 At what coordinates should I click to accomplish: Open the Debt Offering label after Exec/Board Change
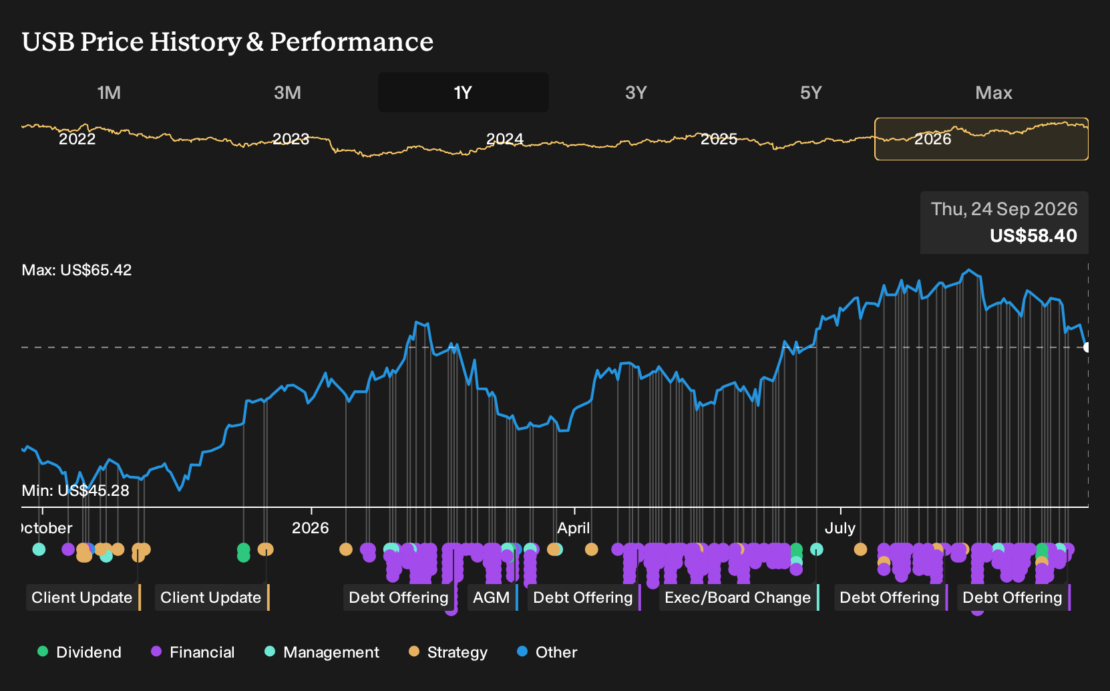pos(891,597)
